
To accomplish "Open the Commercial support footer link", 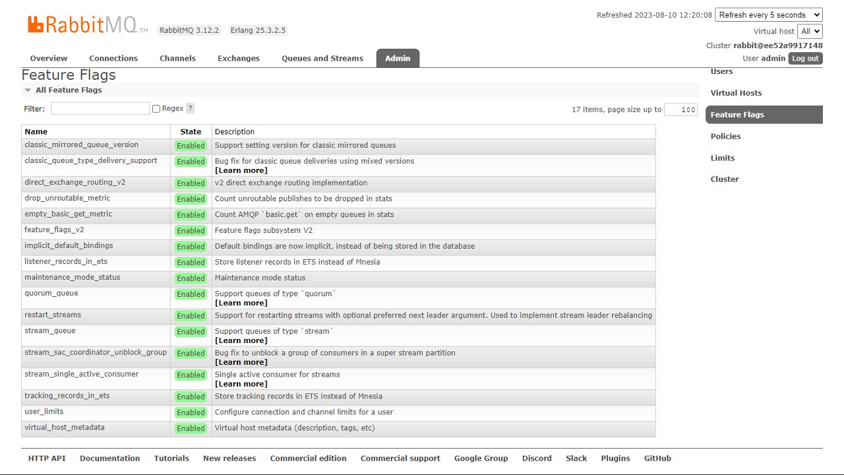I will [400, 459].
